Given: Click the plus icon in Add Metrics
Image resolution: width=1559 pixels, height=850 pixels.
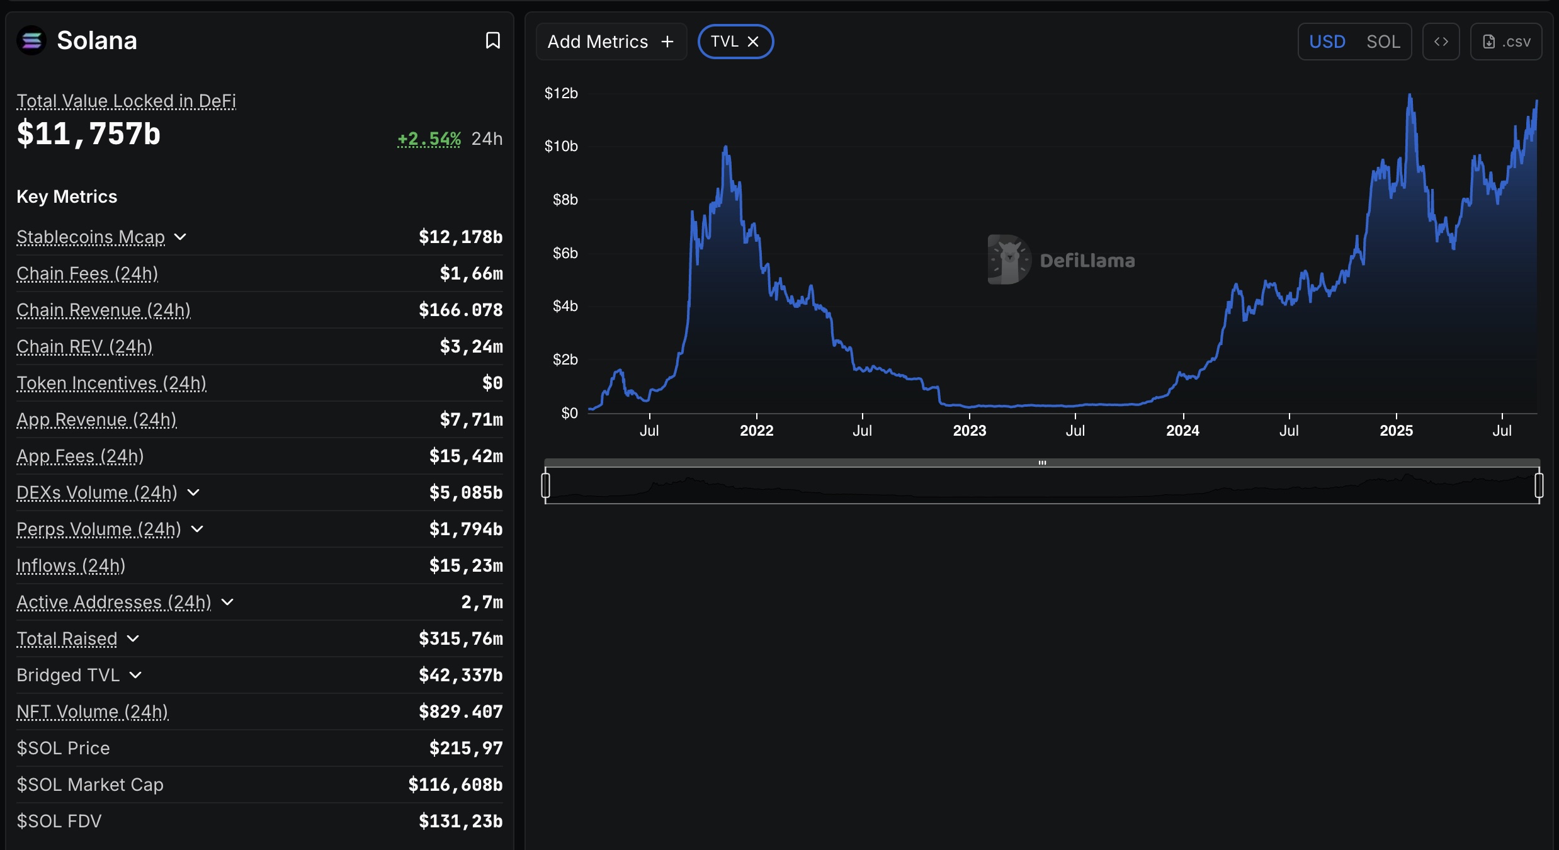Looking at the screenshot, I should [667, 42].
